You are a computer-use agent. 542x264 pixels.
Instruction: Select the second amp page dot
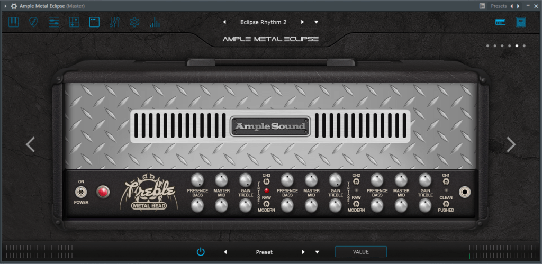coord(495,45)
